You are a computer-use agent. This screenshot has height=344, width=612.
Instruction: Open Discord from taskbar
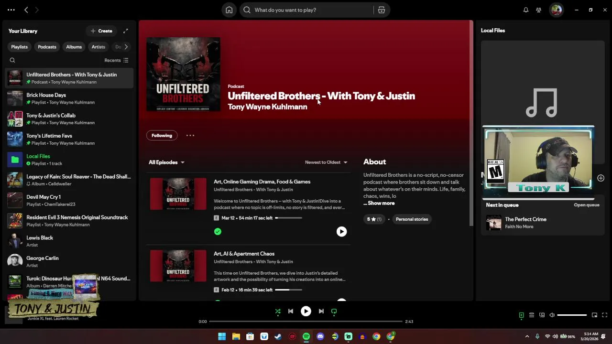[320, 336]
